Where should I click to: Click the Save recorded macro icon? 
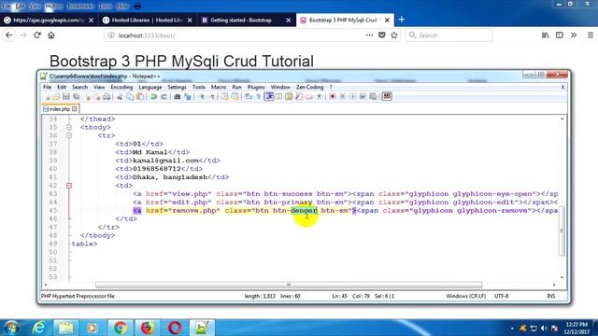click(373, 97)
